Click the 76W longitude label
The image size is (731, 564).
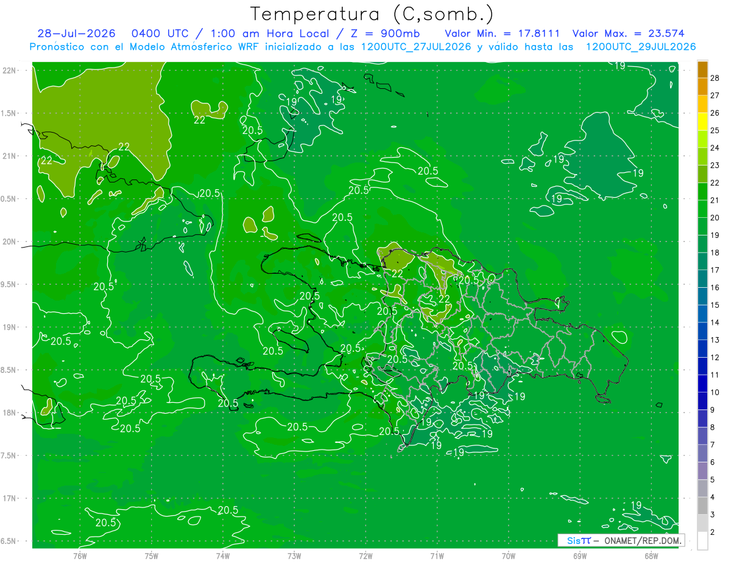pos(80,555)
